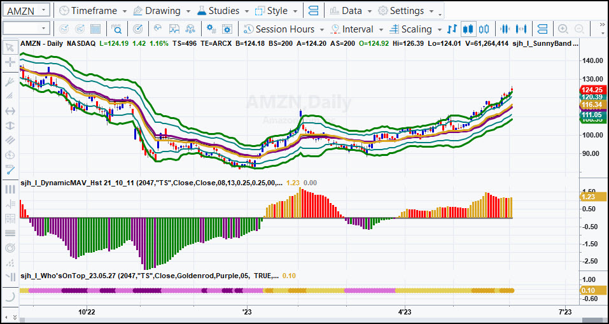
Task: Open the Session Hours dropdown
Action: pos(284,29)
